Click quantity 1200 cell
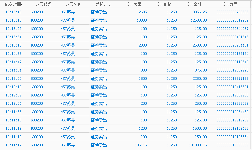This screenshot has width=252, height=150. click(143, 128)
